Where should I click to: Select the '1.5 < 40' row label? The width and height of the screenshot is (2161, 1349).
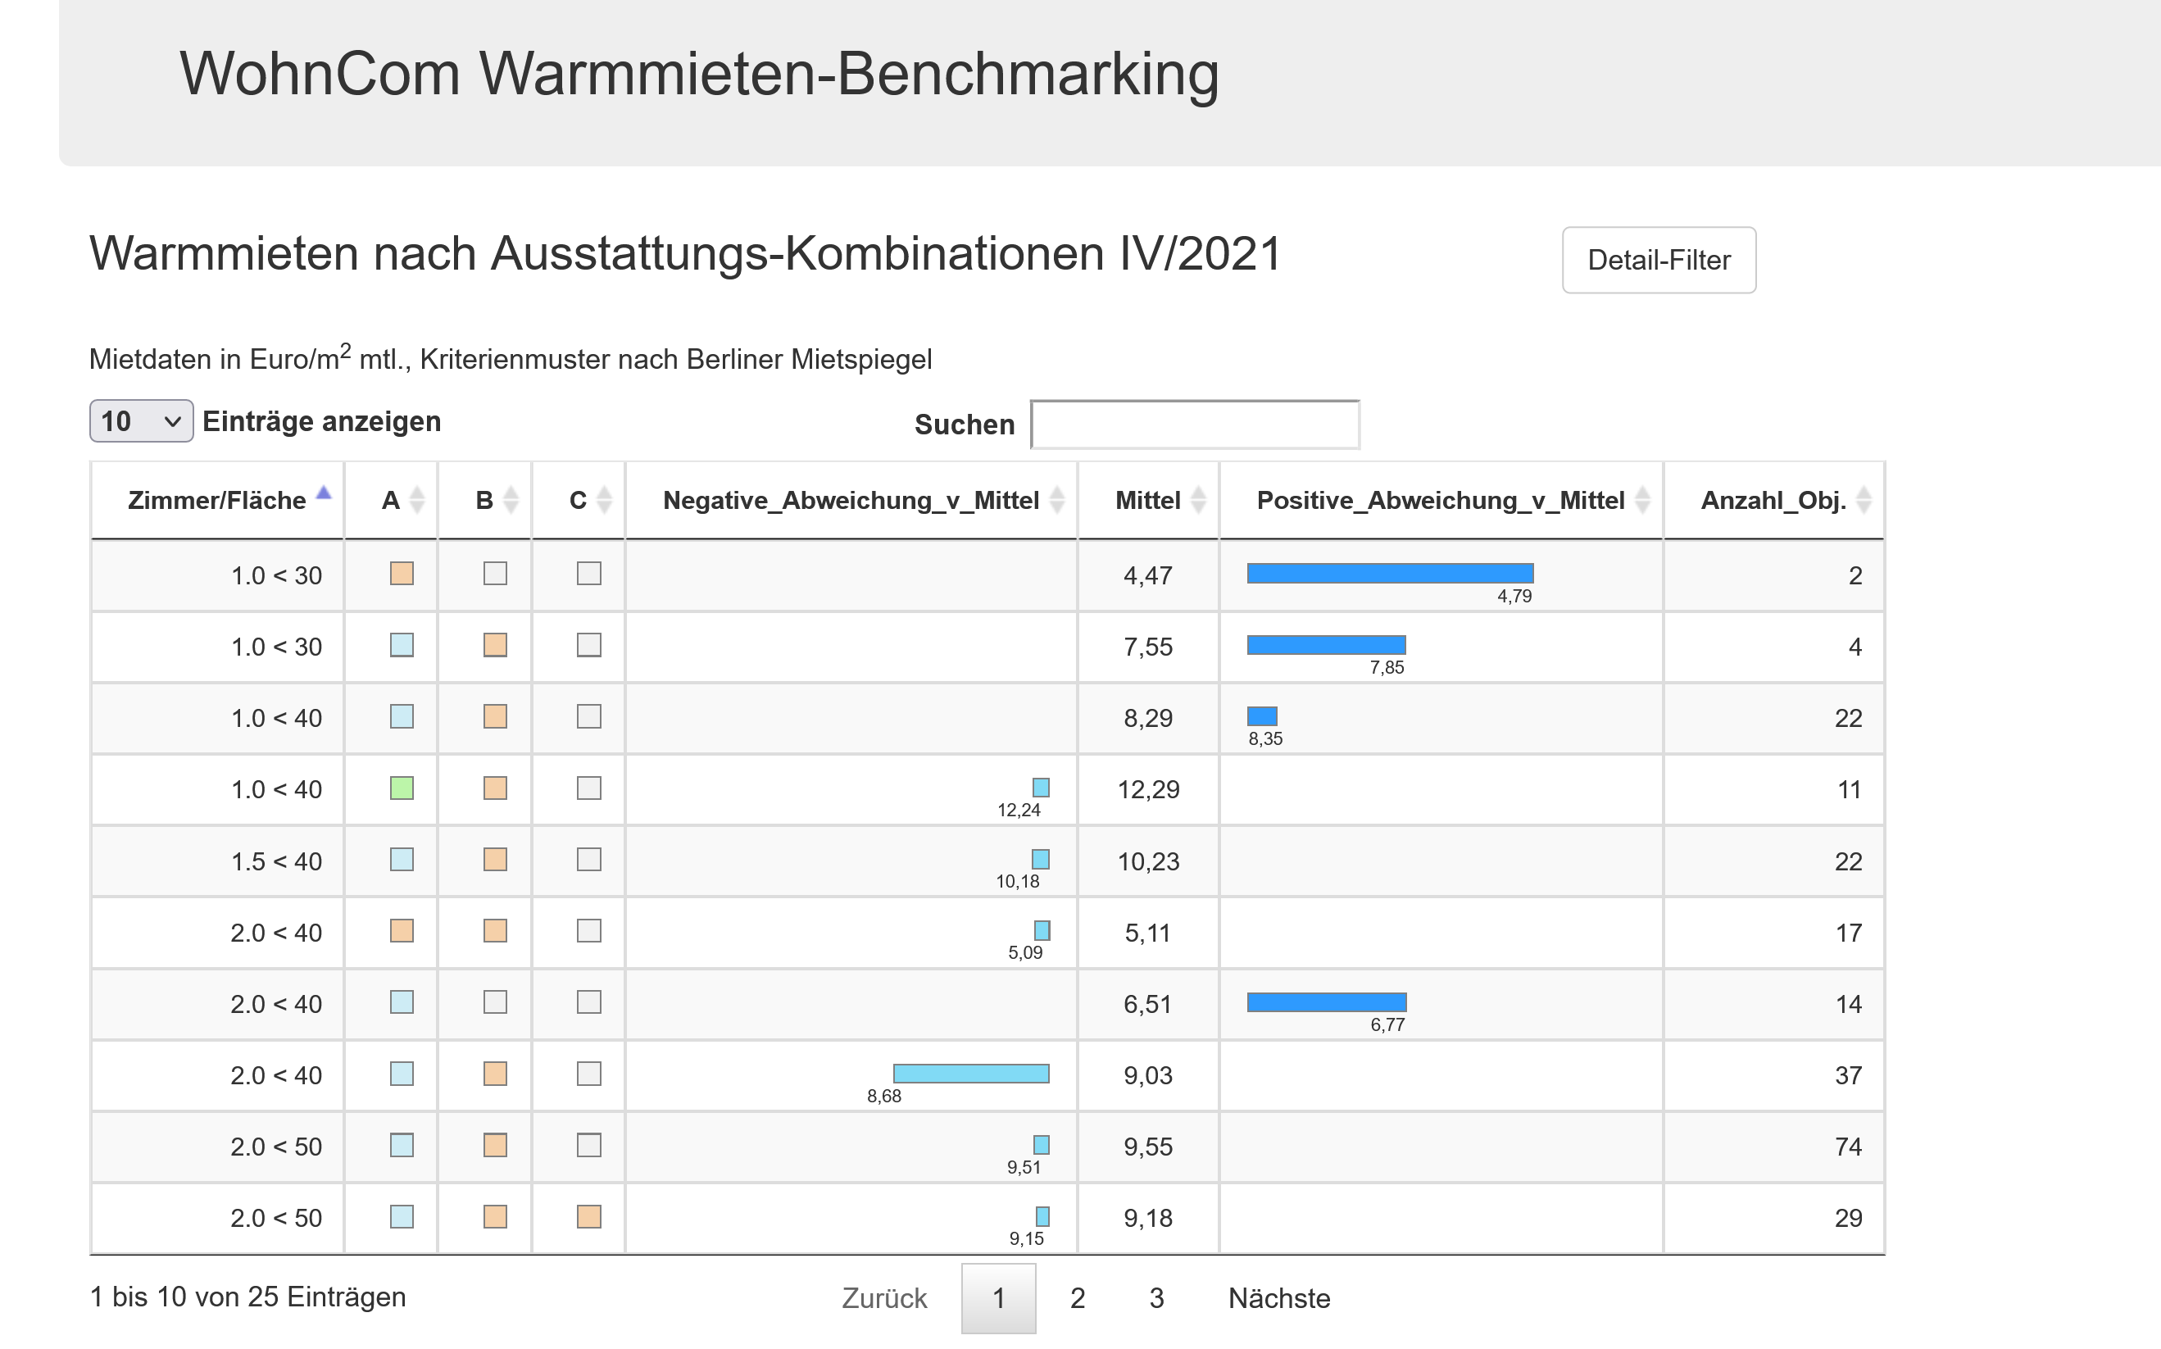pos(276,861)
